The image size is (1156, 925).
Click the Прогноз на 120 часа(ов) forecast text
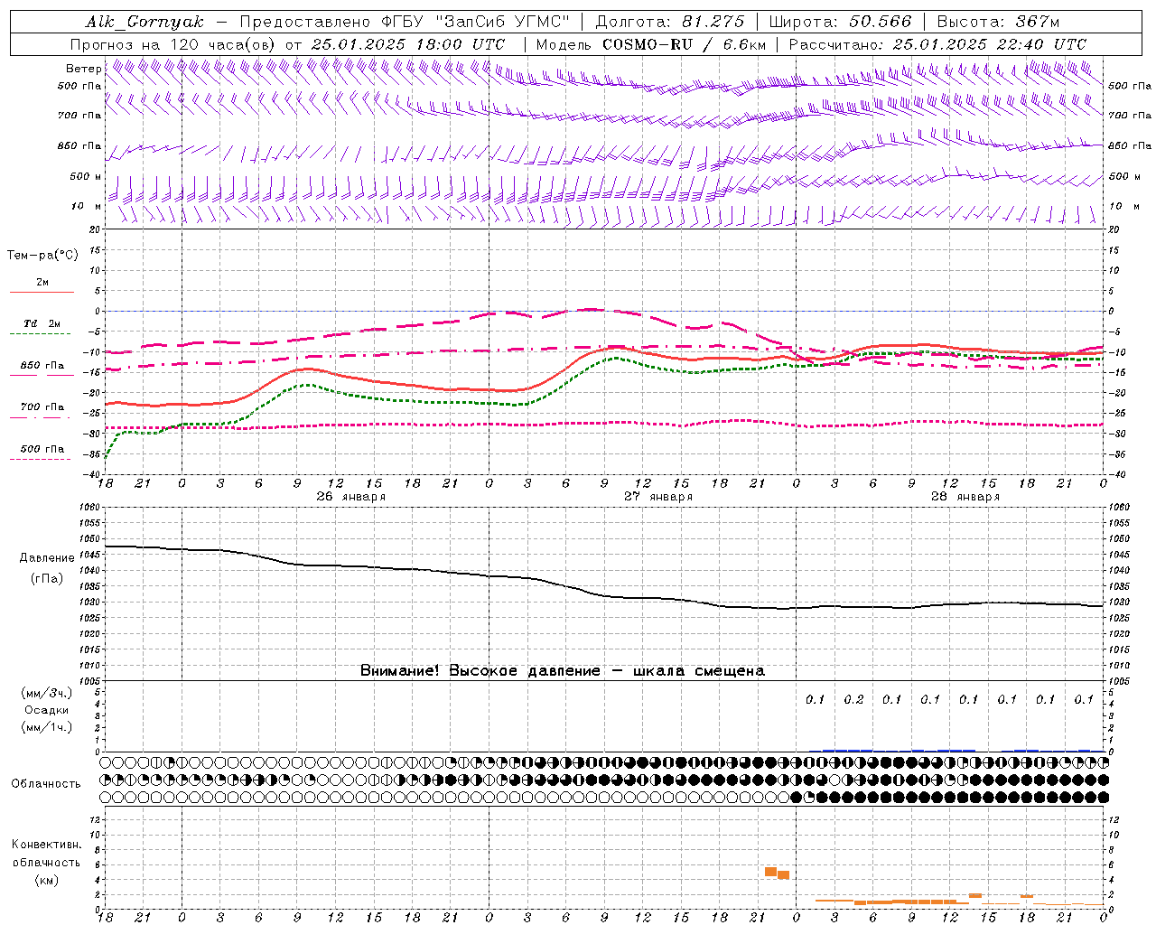[173, 44]
